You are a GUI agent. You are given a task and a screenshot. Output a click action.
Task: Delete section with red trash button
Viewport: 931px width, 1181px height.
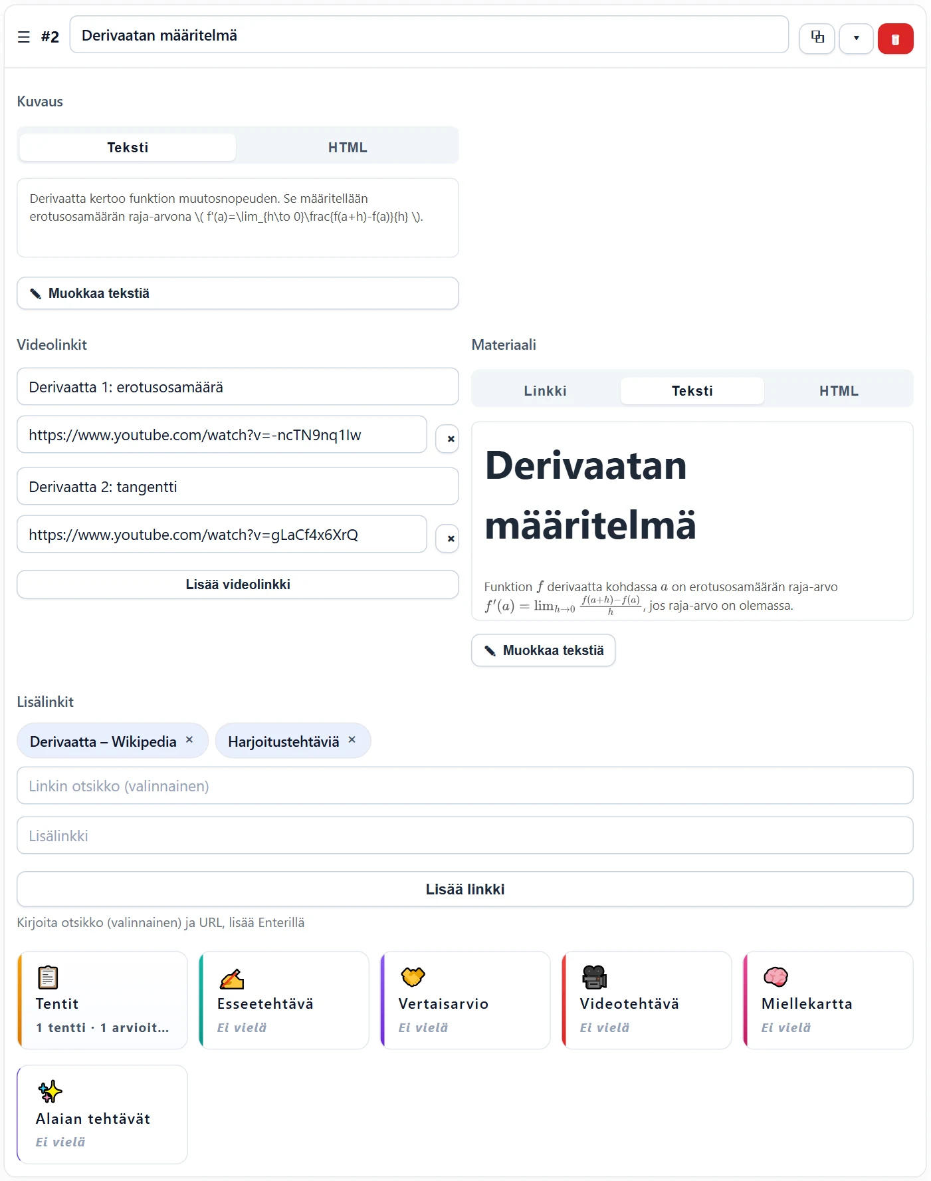click(x=895, y=39)
